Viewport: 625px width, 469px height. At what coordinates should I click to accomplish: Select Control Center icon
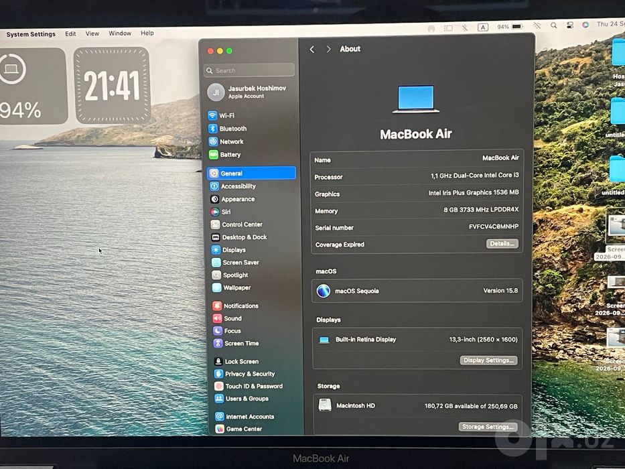(216, 224)
